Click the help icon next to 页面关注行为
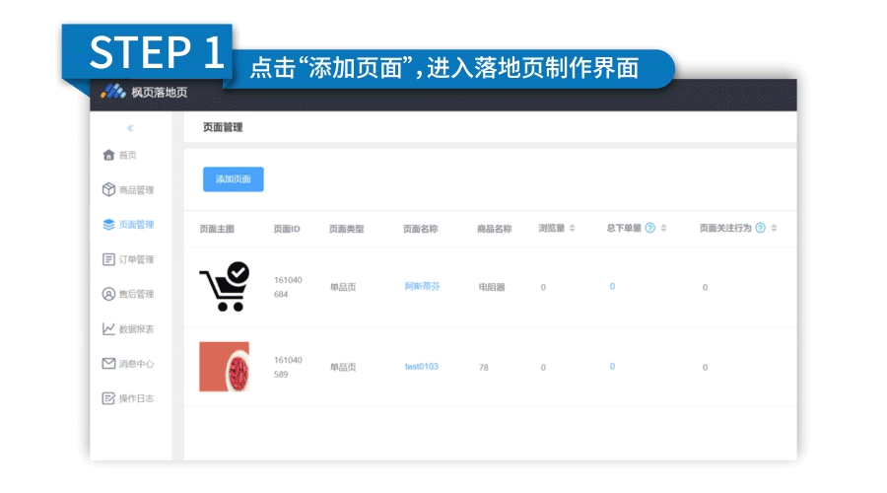Image resolution: width=887 pixels, height=493 pixels. (x=760, y=228)
